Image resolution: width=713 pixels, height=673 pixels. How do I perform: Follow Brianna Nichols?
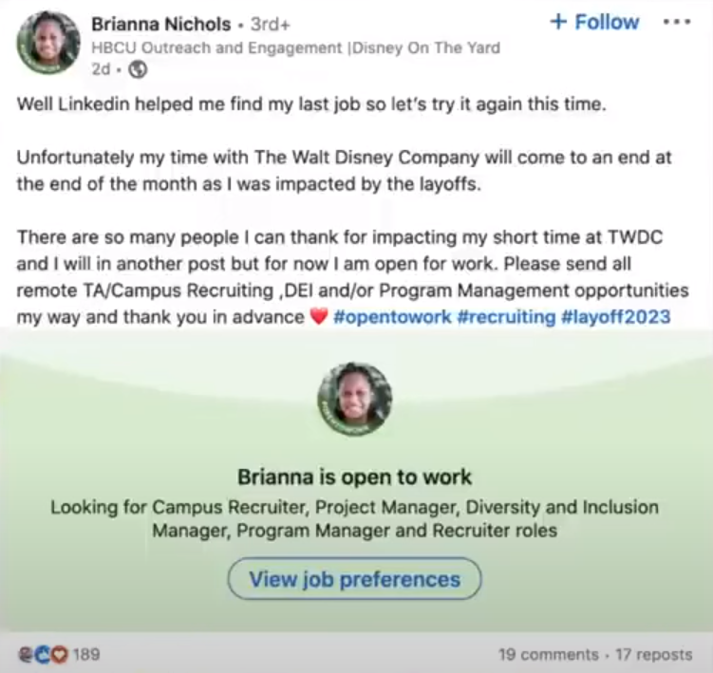pyautogui.click(x=594, y=22)
